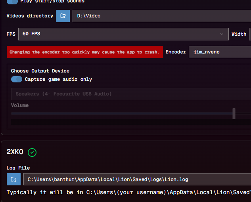Click the 2XKO section heading

[15, 152]
